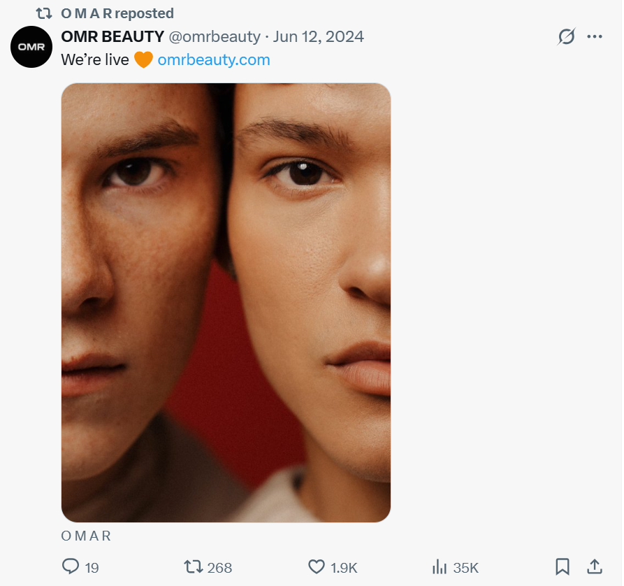The height and width of the screenshot is (586, 624).
Task: Follow the omrbeauty.com link
Action: [214, 59]
